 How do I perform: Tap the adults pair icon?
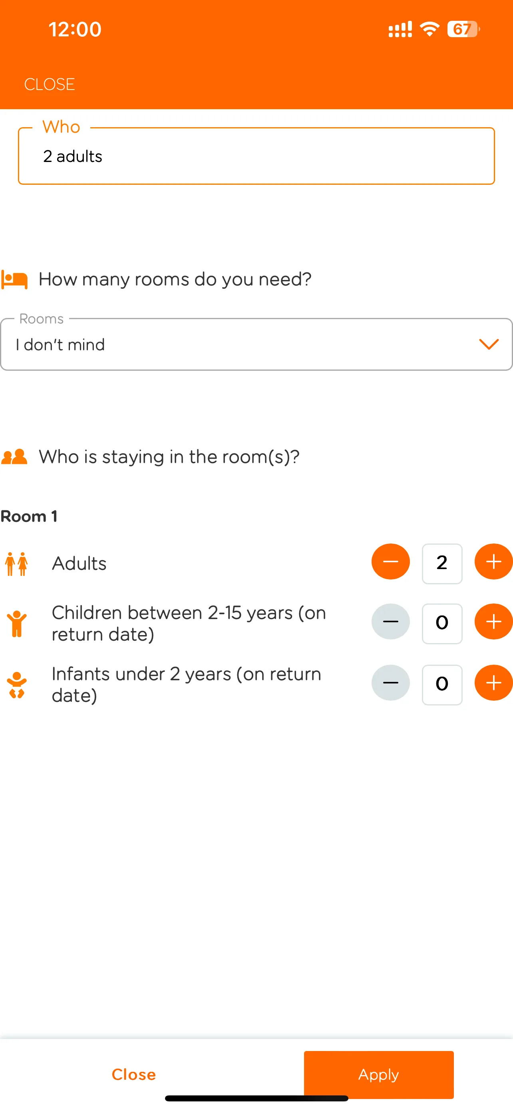[x=16, y=563]
